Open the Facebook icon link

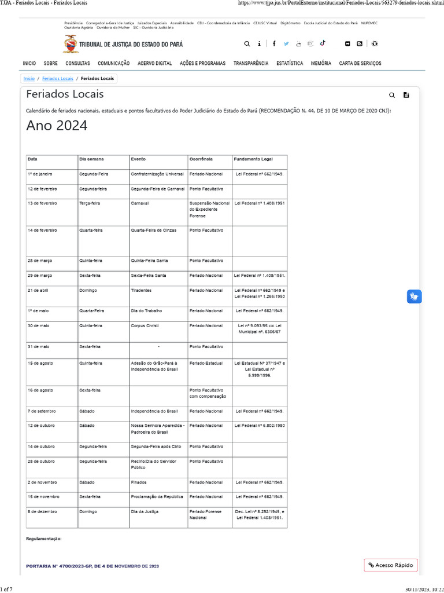click(x=274, y=43)
